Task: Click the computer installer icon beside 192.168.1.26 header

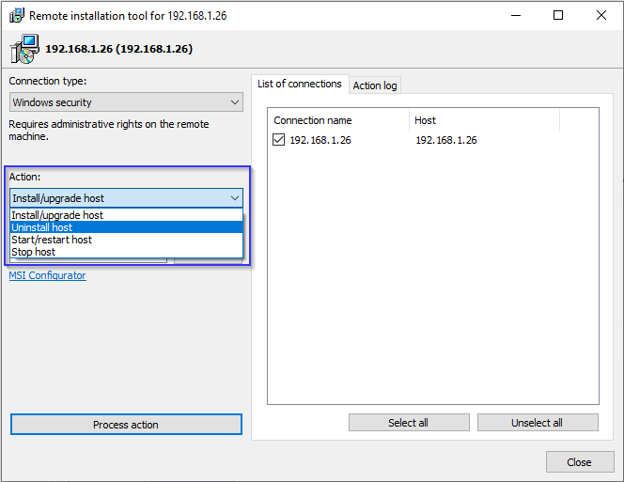Action: pos(27,48)
